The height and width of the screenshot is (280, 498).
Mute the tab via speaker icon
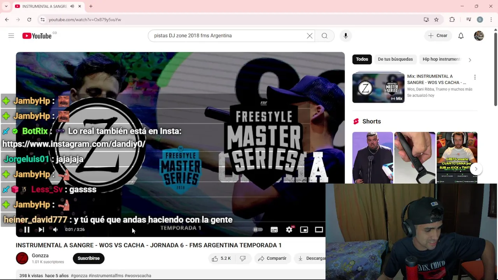72,6
